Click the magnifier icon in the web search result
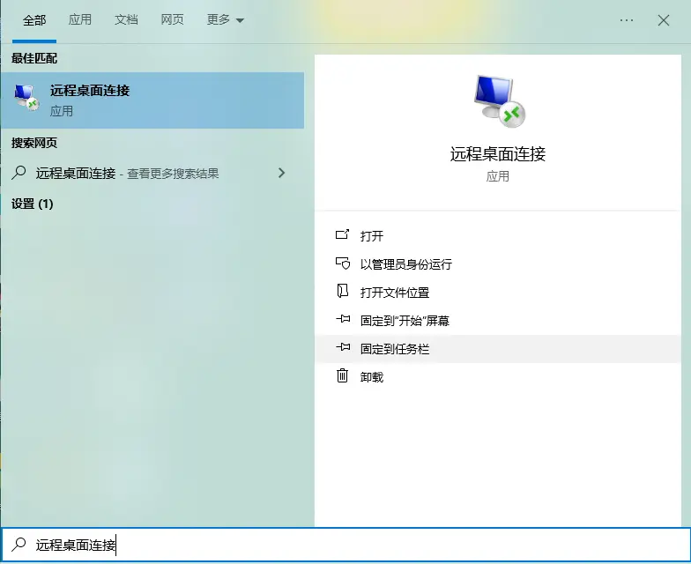Viewport: 691px width, 564px height. click(x=19, y=174)
